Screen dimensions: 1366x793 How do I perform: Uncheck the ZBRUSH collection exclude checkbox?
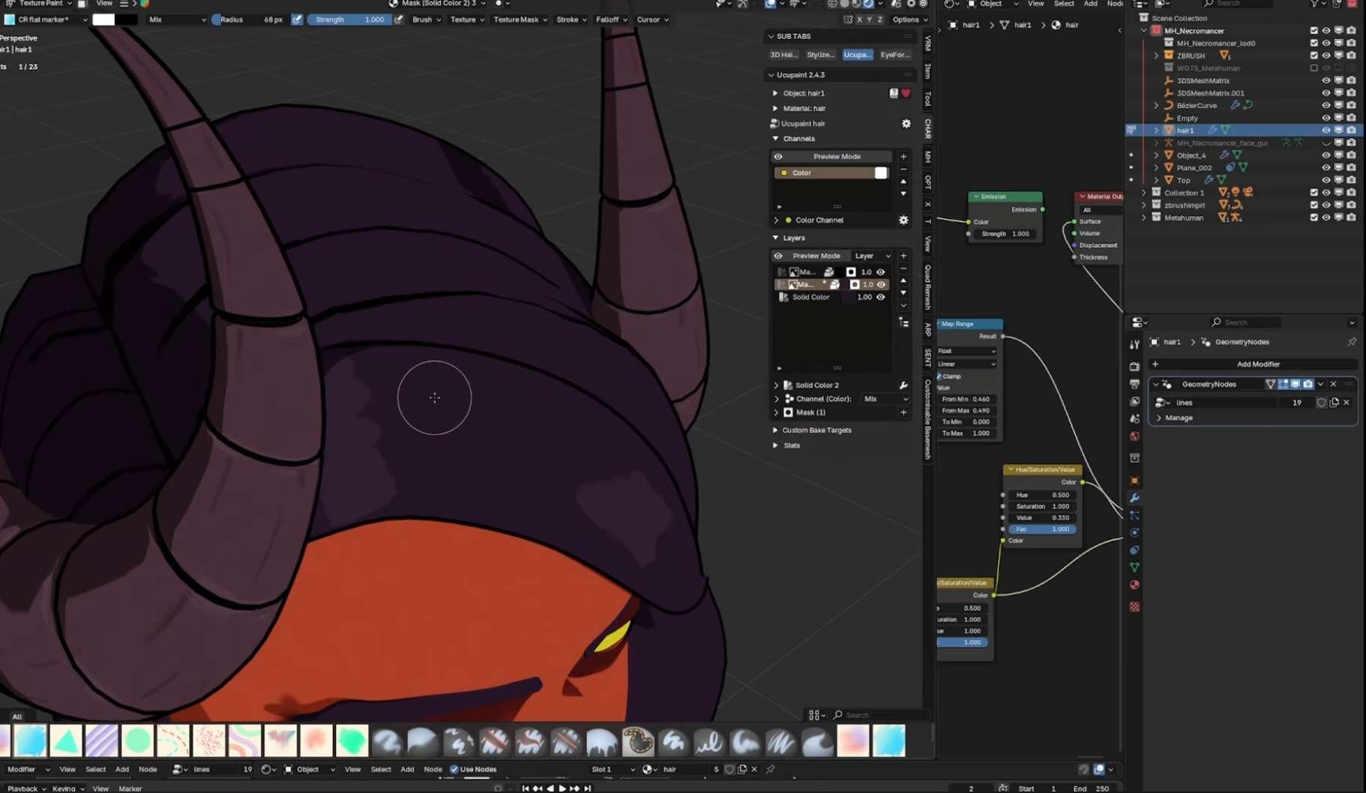point(1314,55)
